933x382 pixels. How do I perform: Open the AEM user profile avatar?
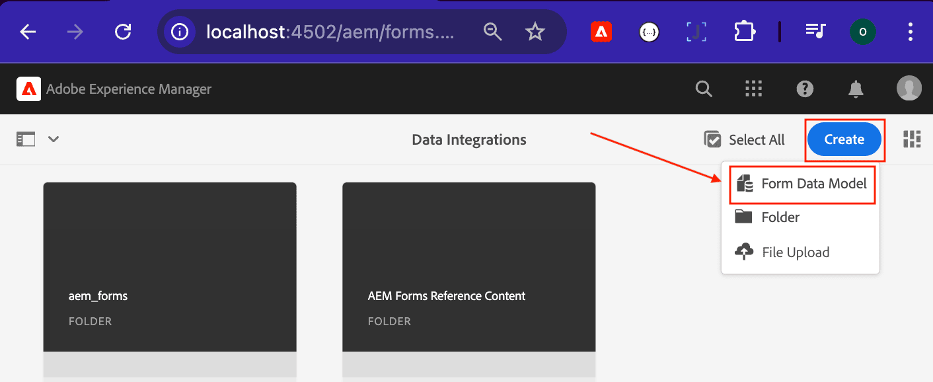(x=909, y=89)
